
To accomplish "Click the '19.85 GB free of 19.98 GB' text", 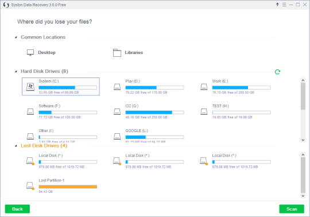I will (232, 117).
